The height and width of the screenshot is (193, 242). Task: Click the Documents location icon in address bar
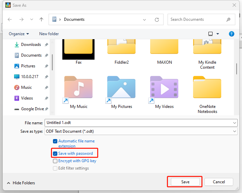54,19
